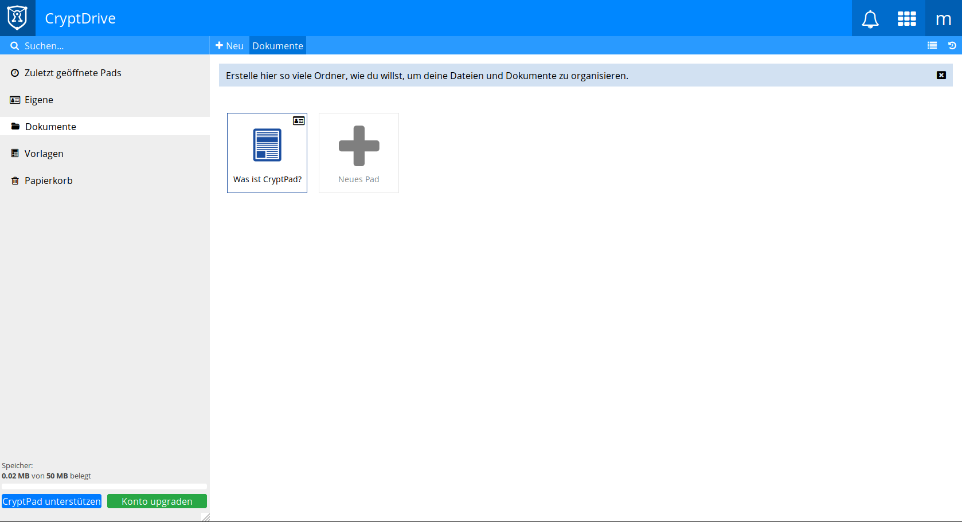Select the Dokumente breadcrumb in the toolbar
The image size is (962, 522).
click(277, 46)
